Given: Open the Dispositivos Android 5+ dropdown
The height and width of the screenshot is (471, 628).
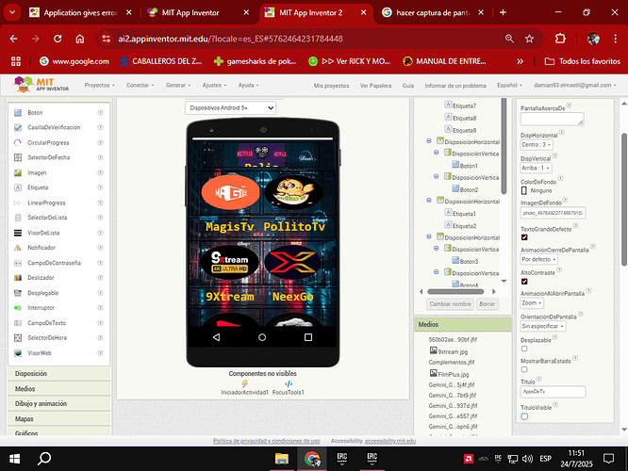Looking at the screenshot, I should [x=231, y=108].
